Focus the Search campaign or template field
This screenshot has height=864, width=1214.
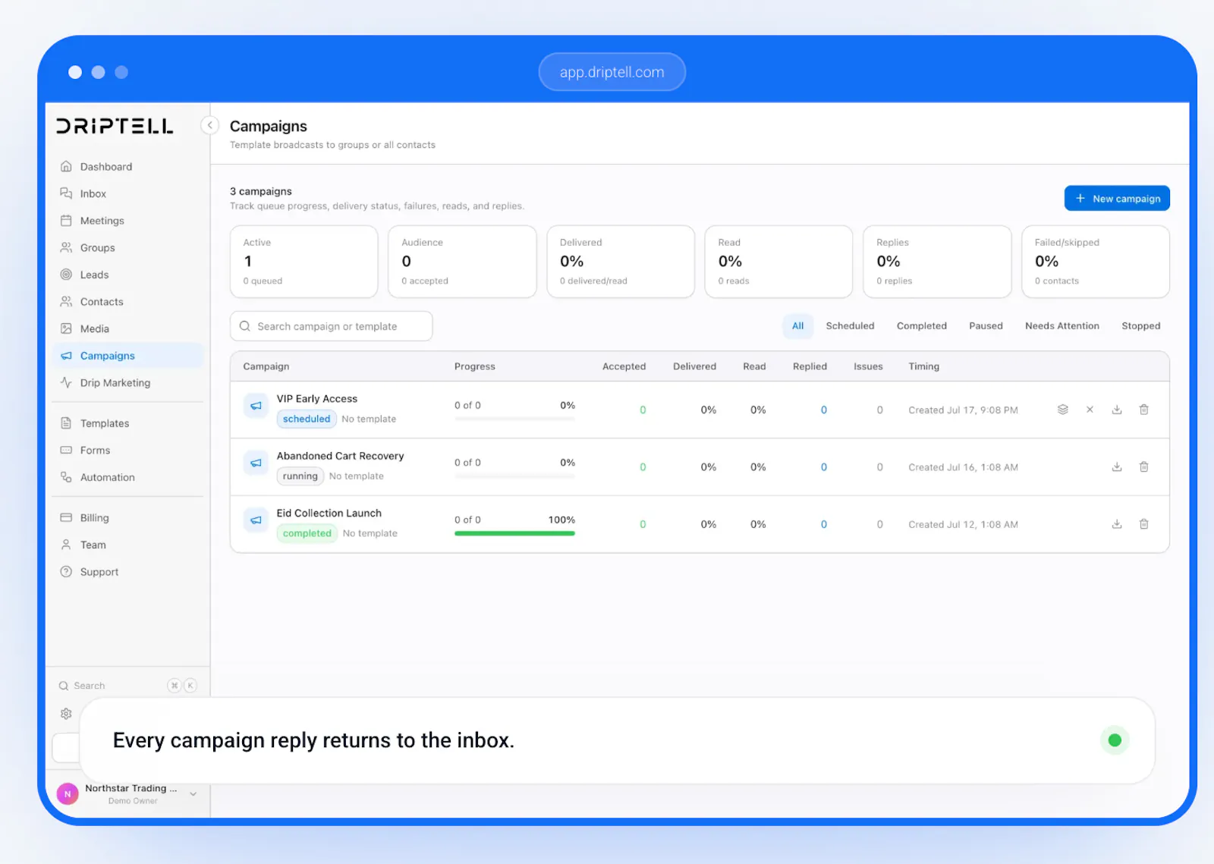point(332,326)
